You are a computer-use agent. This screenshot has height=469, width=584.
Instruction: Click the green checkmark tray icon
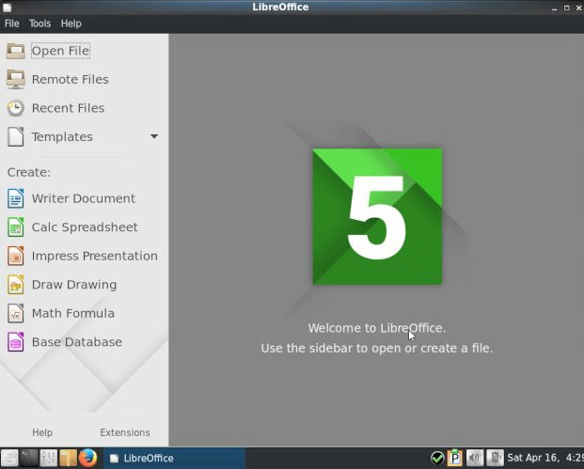437,458
